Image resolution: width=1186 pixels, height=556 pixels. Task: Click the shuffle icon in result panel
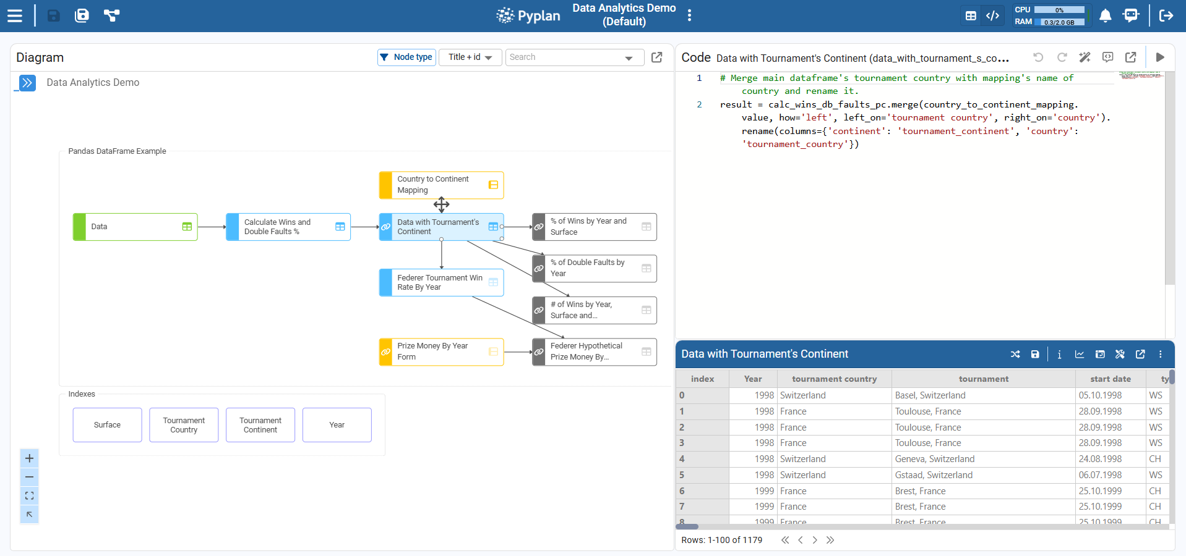[x=1015, y=354]
